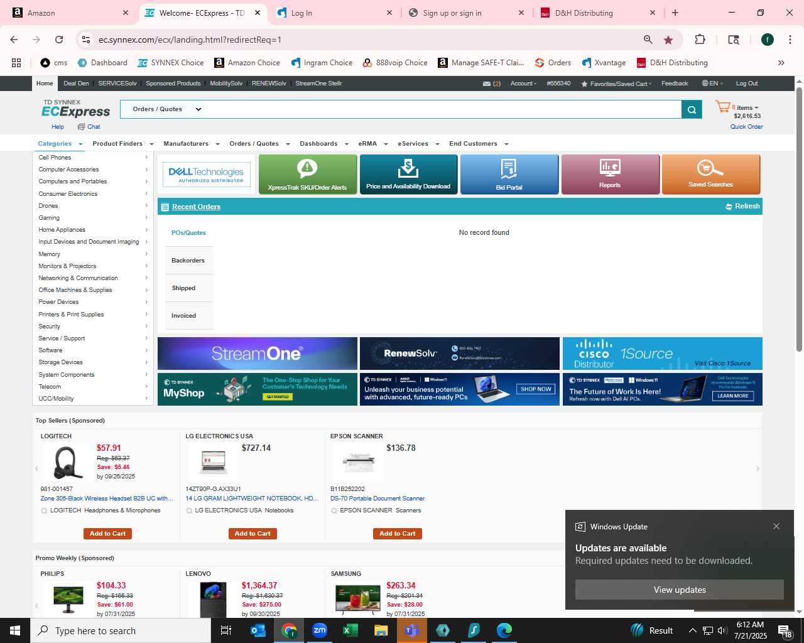
Task: Open Price and Availability Download tile
Action: [408, 175]
